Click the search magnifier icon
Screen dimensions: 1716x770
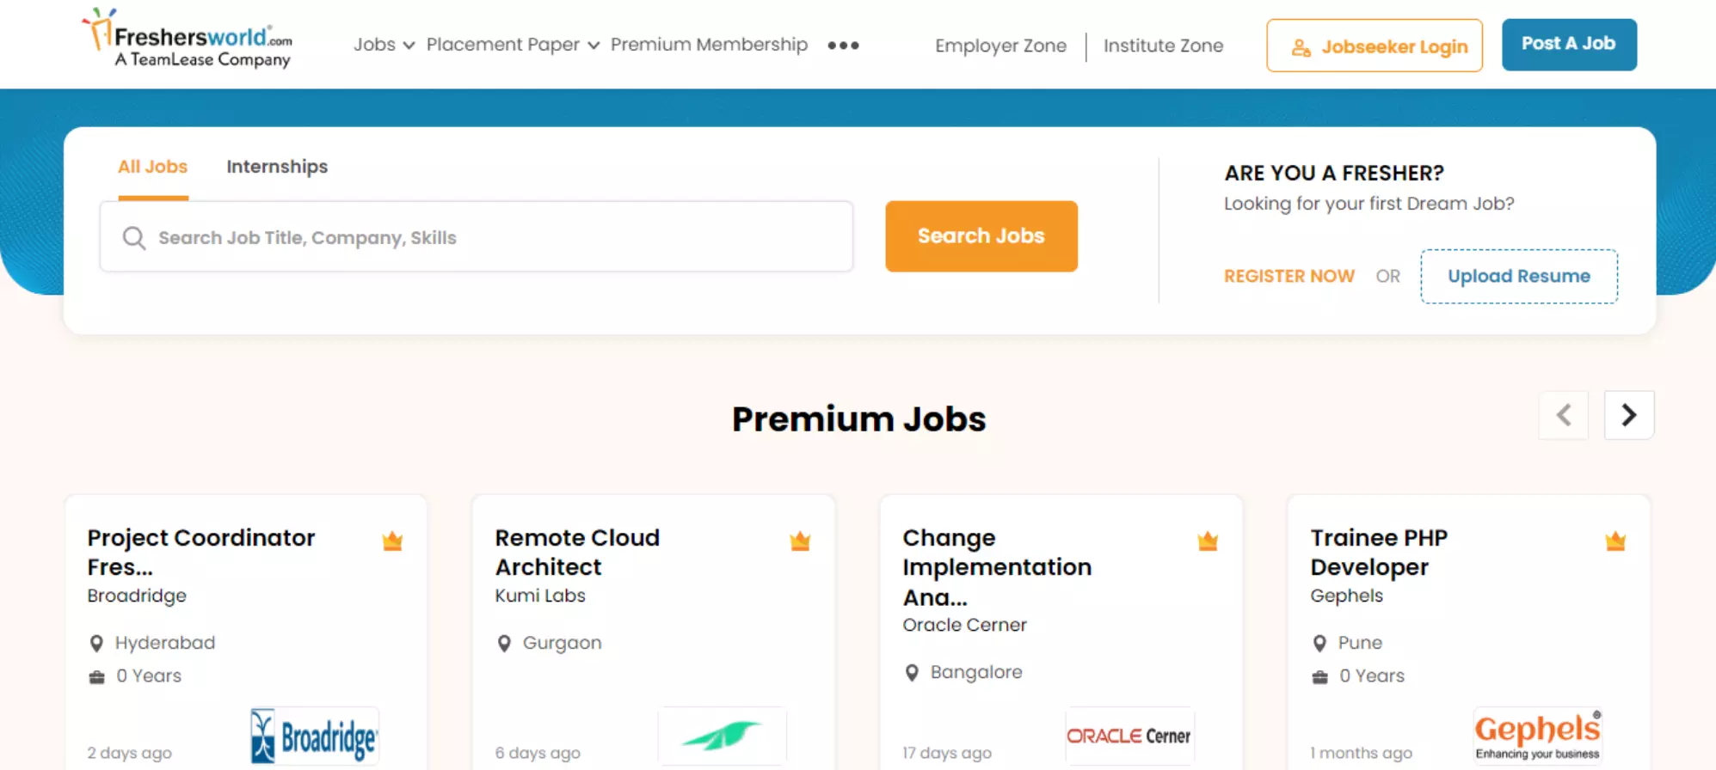pos(134,238)
